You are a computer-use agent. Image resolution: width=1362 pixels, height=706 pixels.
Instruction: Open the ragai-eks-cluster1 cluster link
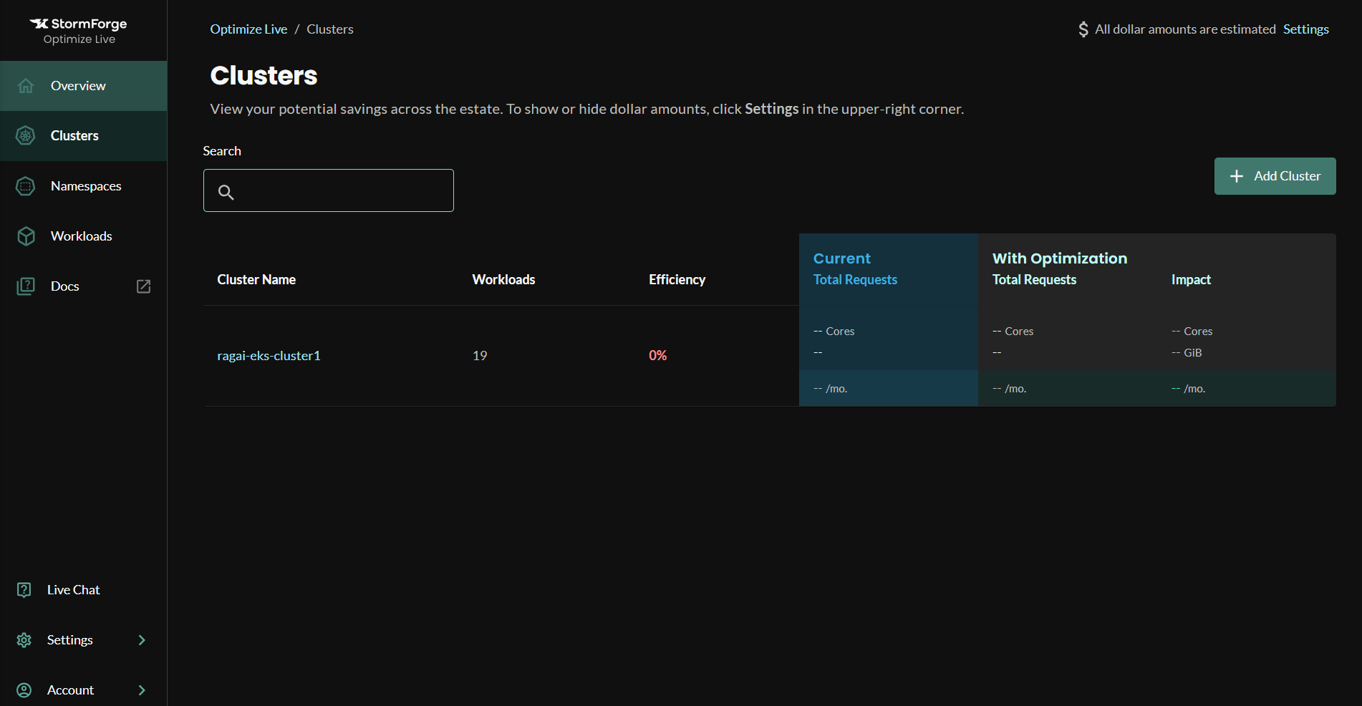(269, 356)
